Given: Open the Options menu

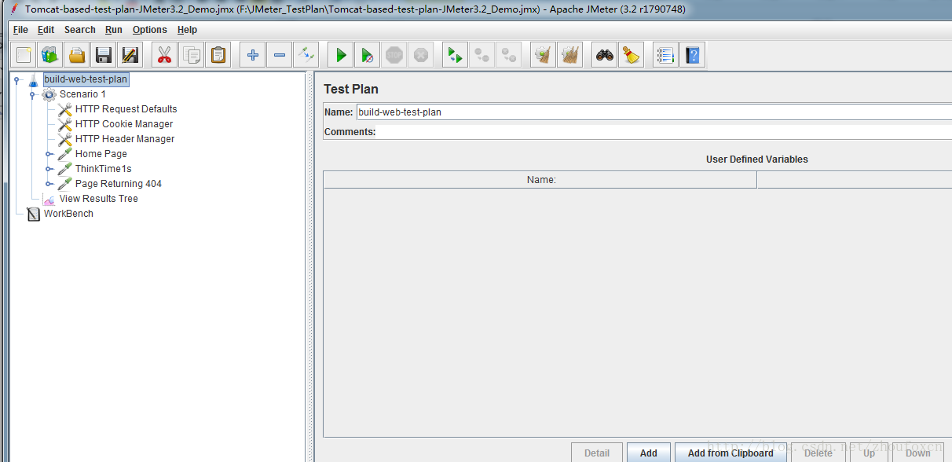Looking at the screenshot, I should pyautogui.click(x=149, y=30).
